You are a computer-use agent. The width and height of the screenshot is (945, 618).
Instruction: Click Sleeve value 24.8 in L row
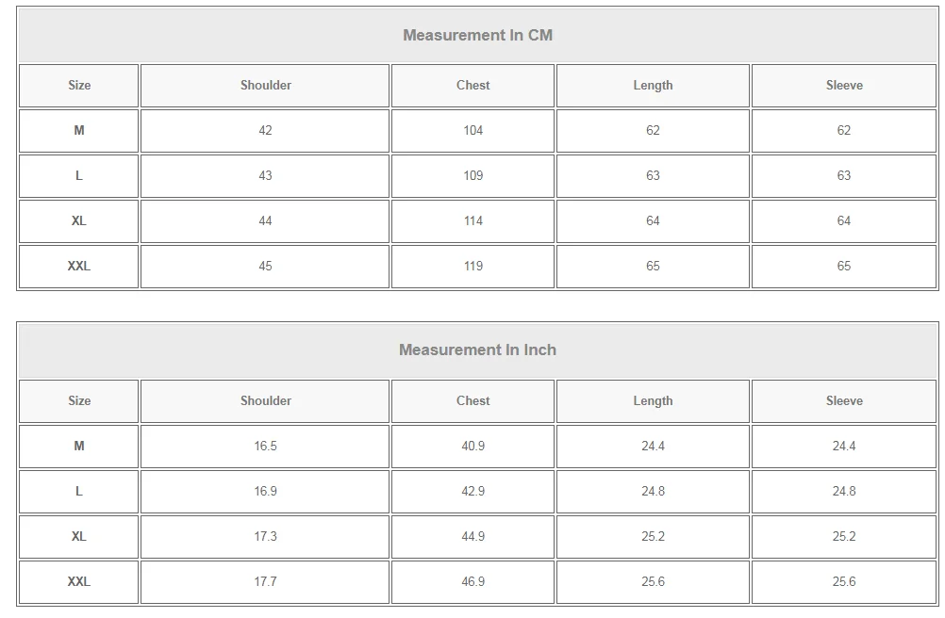(x=844, y=491)
